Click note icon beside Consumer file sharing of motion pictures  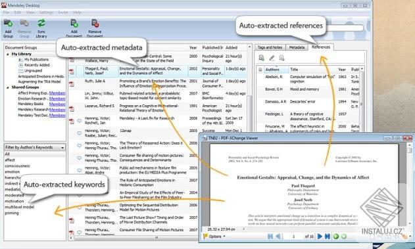point(79,158)
